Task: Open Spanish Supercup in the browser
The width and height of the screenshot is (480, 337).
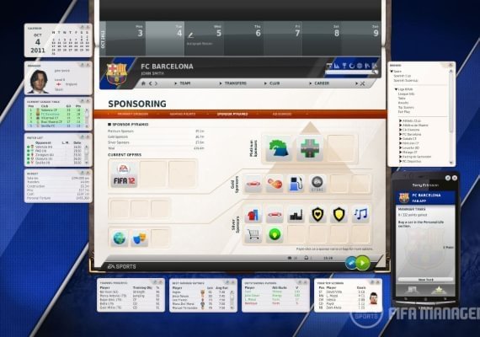Action: click(406, 80)
